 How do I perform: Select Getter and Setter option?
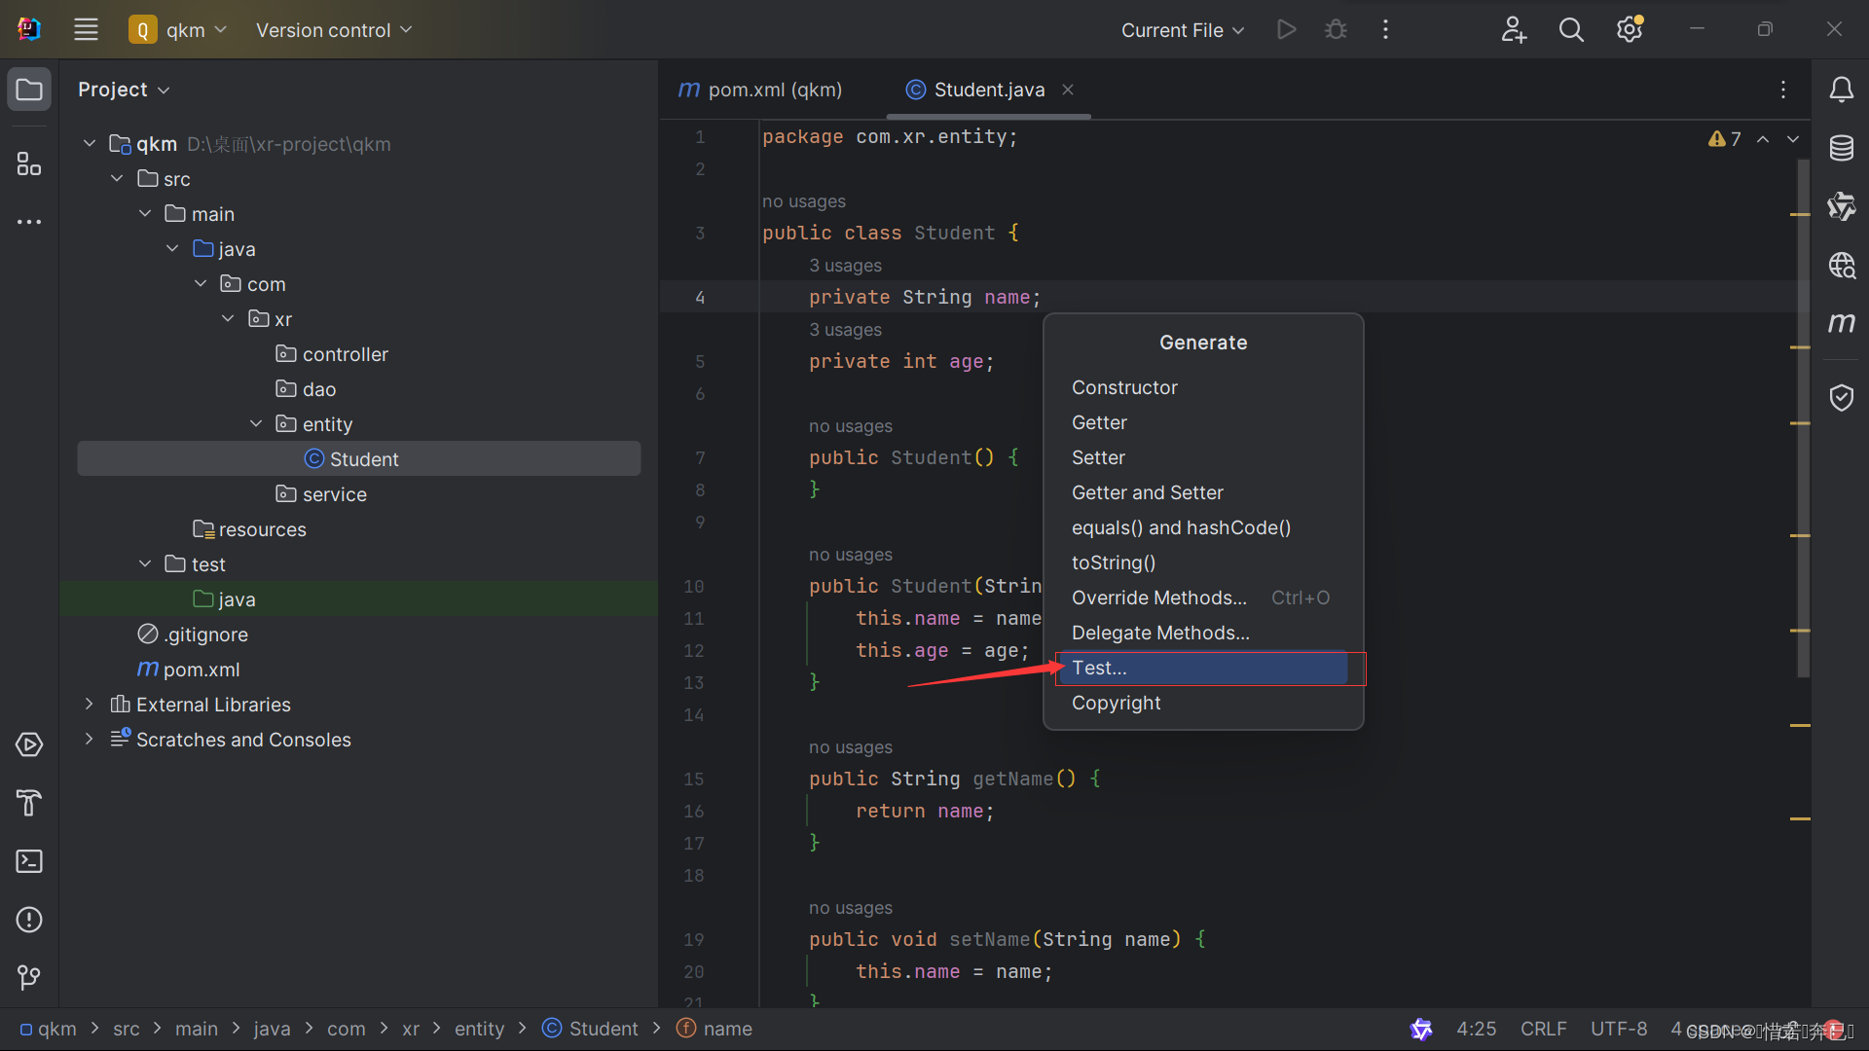coord(1203,492)
